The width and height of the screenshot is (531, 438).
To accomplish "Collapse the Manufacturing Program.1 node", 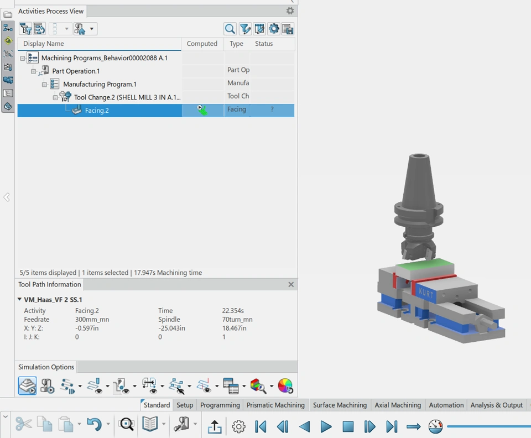I will pyautogui.click(x=44, y=84).
